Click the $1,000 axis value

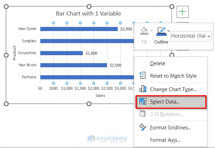pyautogui.click(x=67, y=88)
